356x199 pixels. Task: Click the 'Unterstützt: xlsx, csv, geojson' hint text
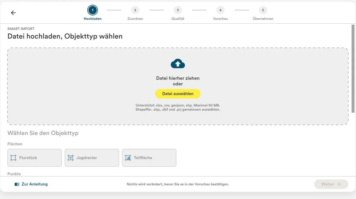tap(178, 105)
